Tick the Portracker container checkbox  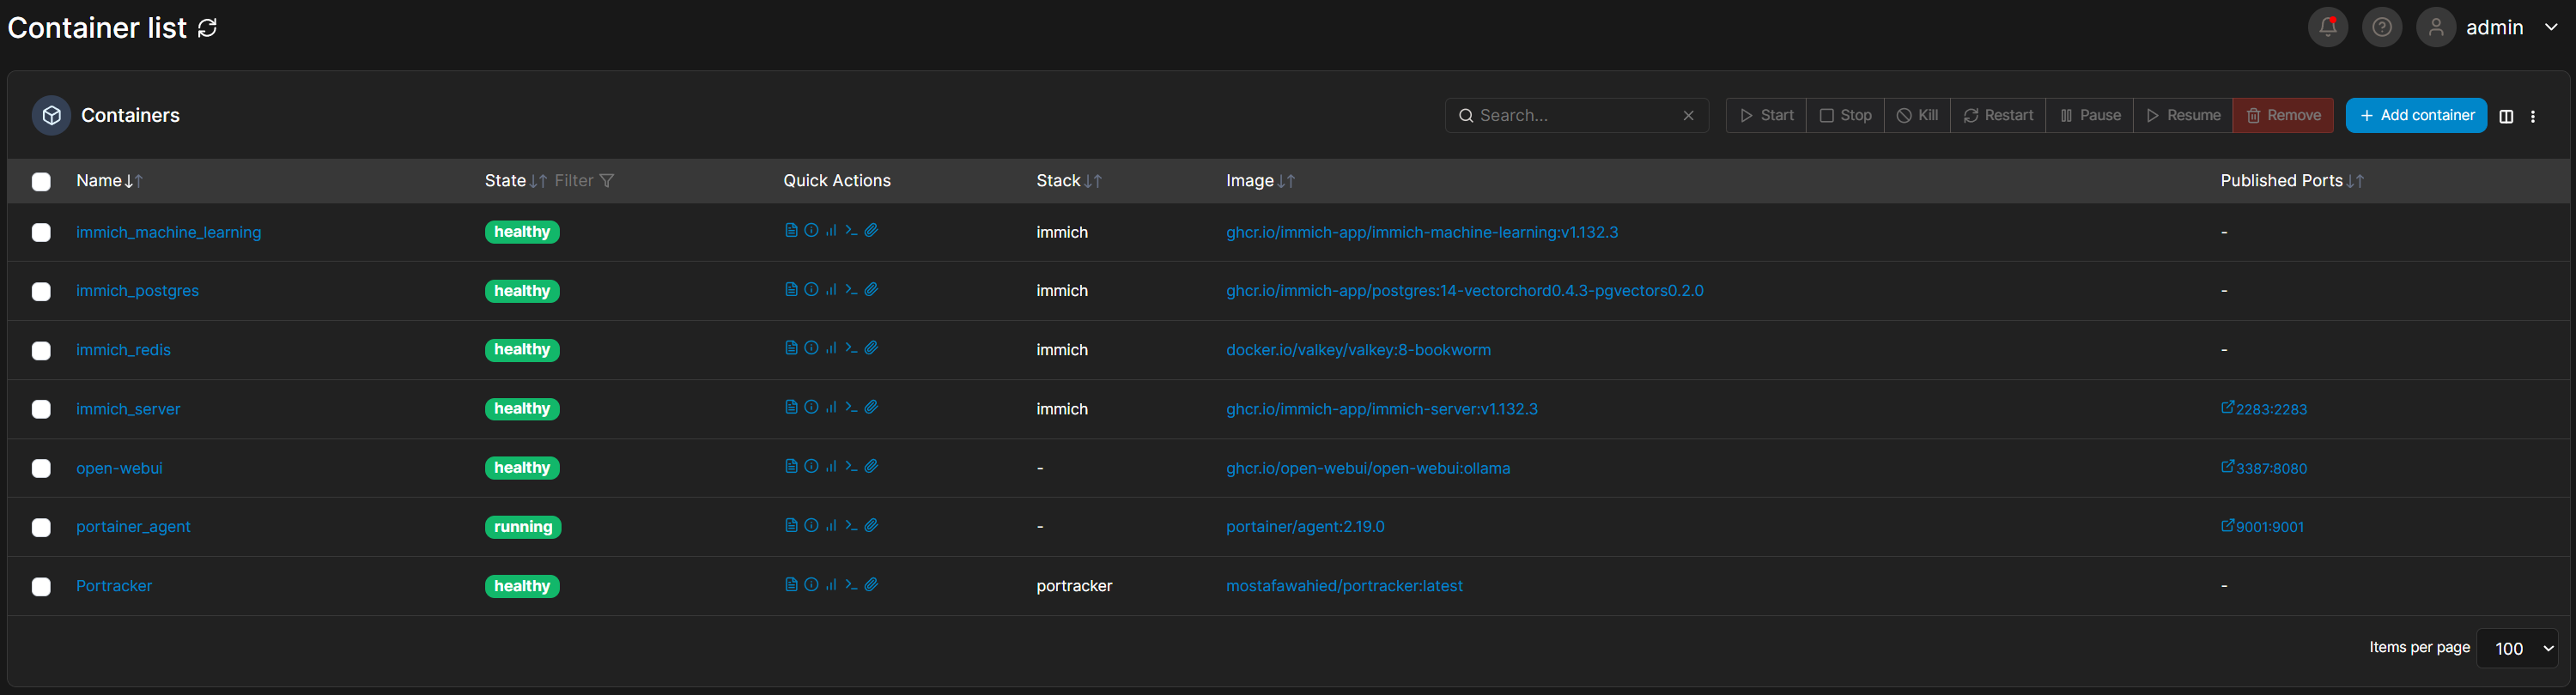tap(41, 586)
